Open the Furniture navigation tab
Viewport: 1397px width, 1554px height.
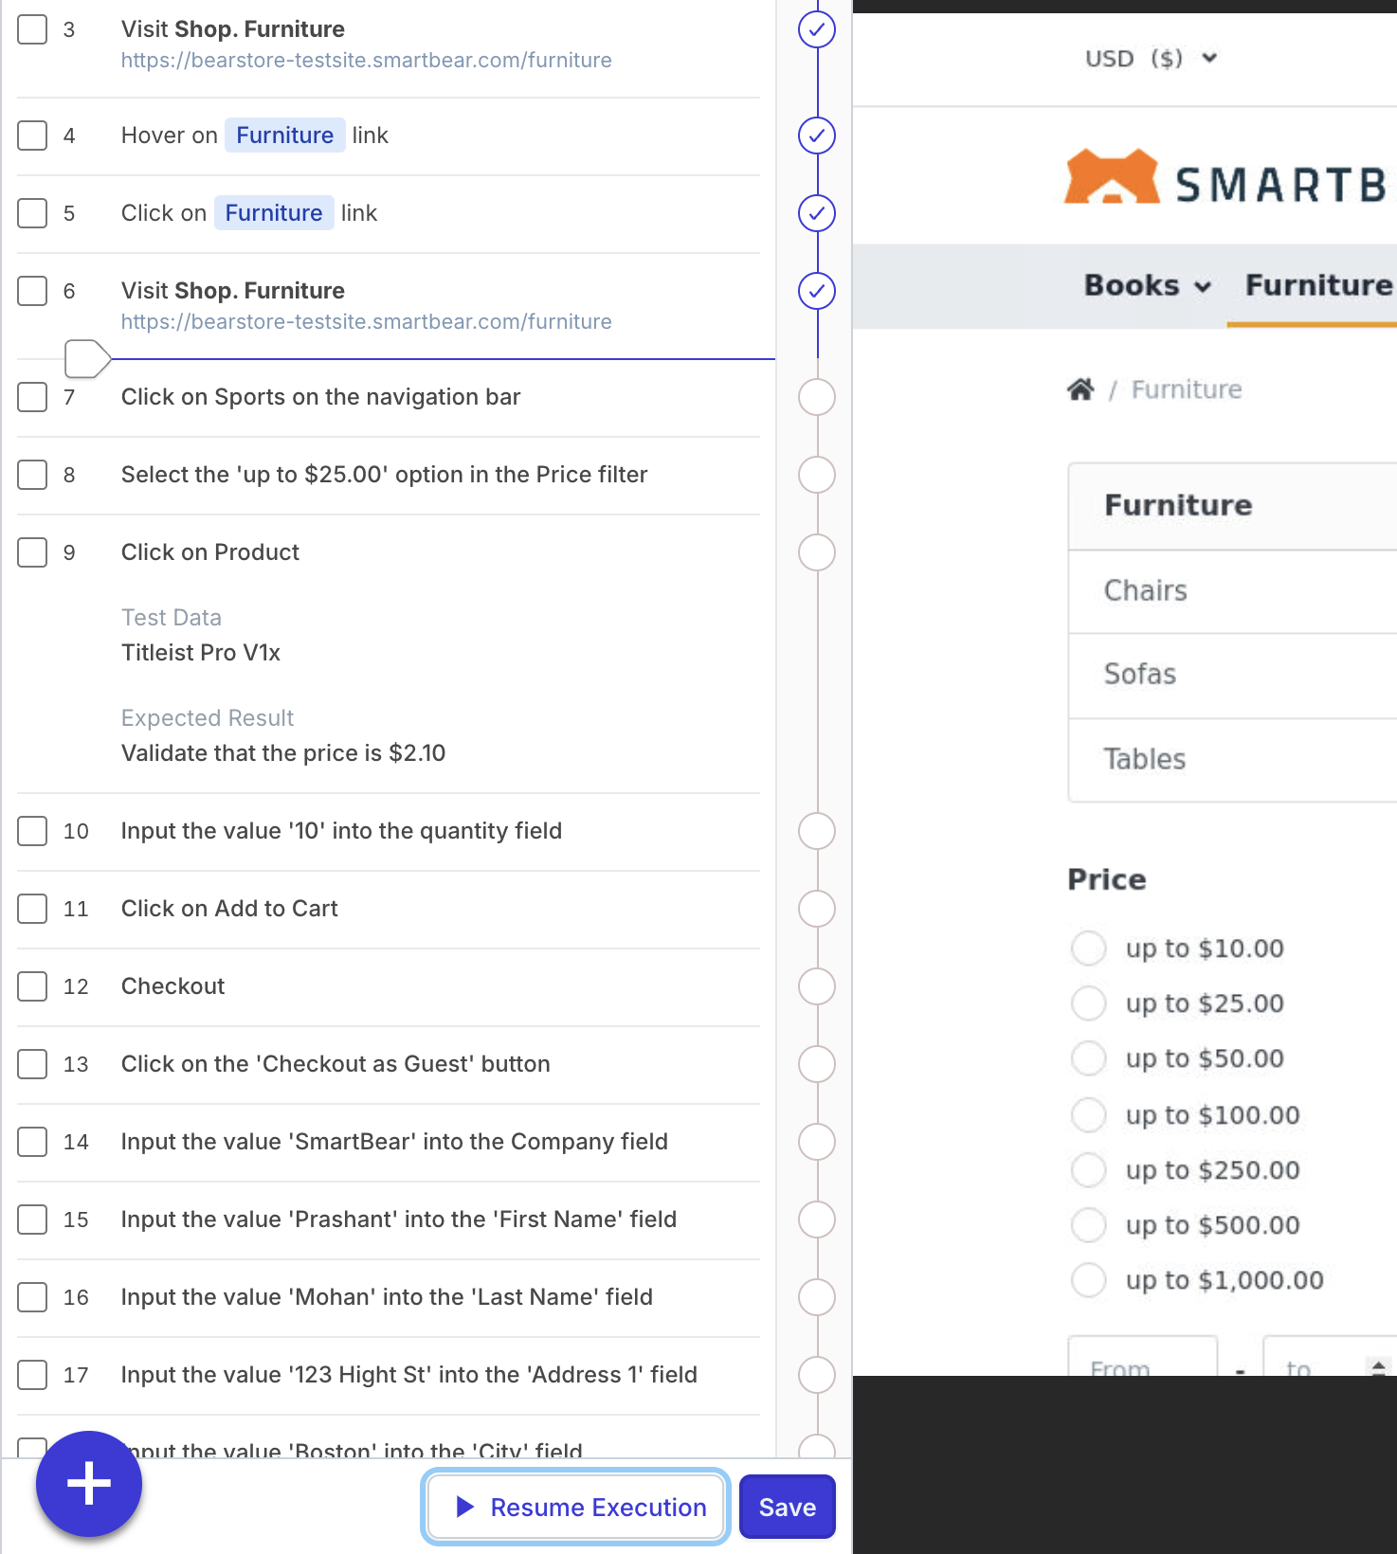[1318, 285]
